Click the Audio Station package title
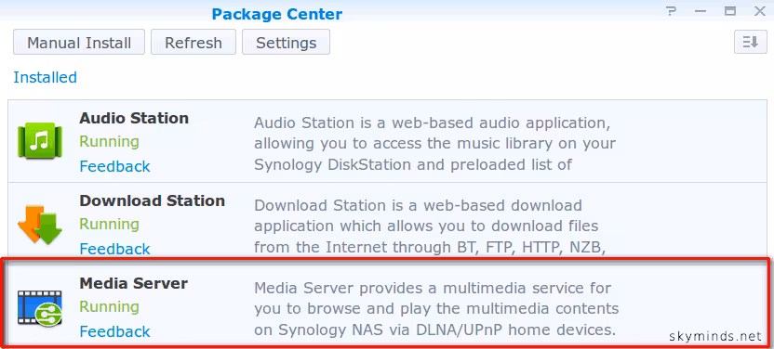 click(134, 118)
